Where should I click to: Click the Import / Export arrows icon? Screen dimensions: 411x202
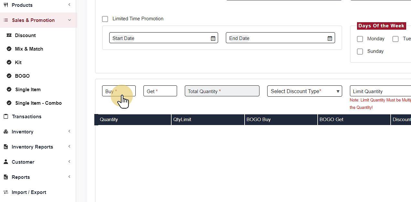click(6, 192)
